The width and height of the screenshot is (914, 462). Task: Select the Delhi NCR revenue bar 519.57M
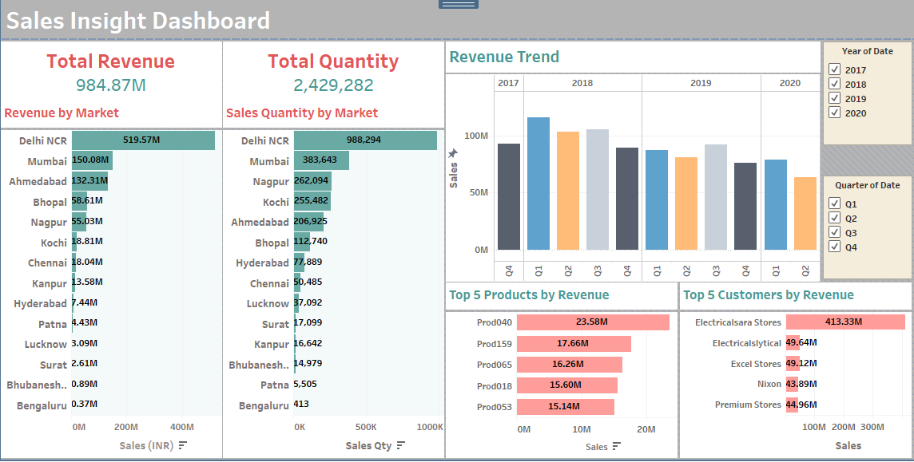pos(143,140)
